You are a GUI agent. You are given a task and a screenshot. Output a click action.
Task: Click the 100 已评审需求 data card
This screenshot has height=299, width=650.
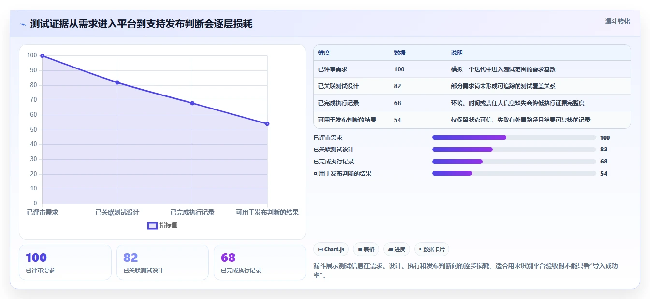pos(65,262)
